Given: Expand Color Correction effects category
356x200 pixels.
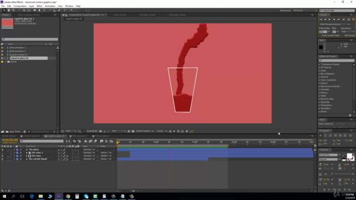Looking at the screenshot, I should [x=319, y=80].
